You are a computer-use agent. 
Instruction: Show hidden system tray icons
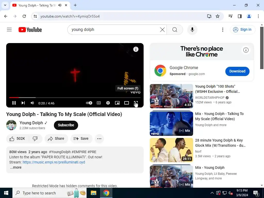pos(212,193)
